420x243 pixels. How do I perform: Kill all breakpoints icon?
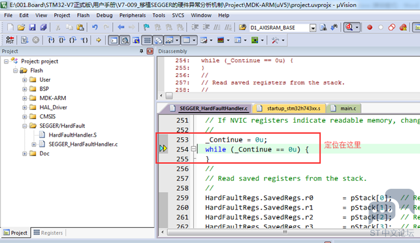[x=403, y=27]
